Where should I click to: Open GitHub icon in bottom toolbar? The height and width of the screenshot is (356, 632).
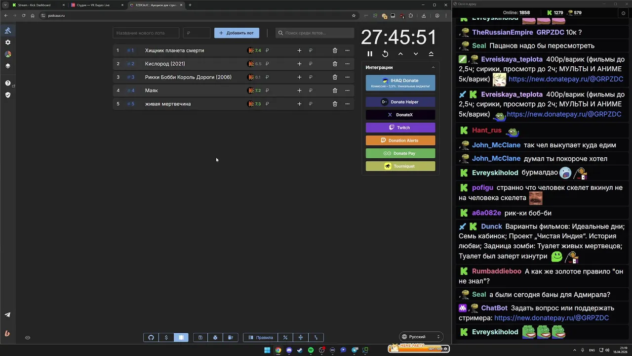pos(151,338)
